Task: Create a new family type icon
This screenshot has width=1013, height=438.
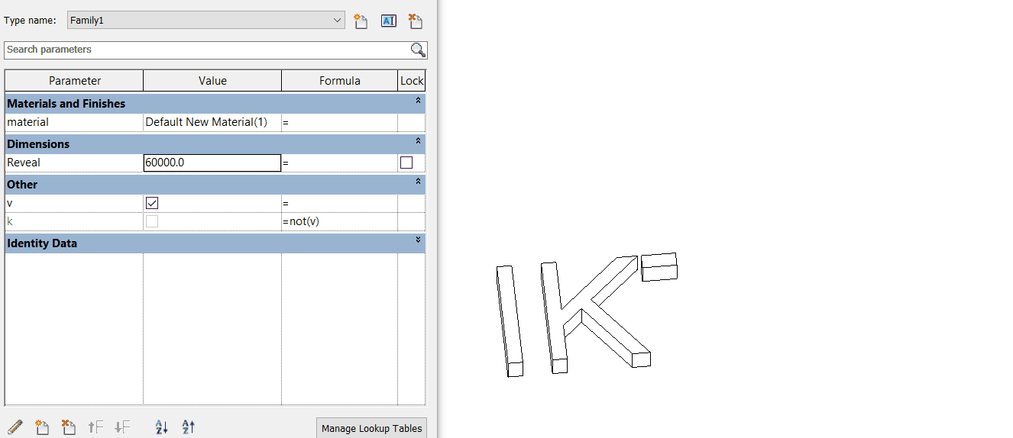Action: [361, 21]
